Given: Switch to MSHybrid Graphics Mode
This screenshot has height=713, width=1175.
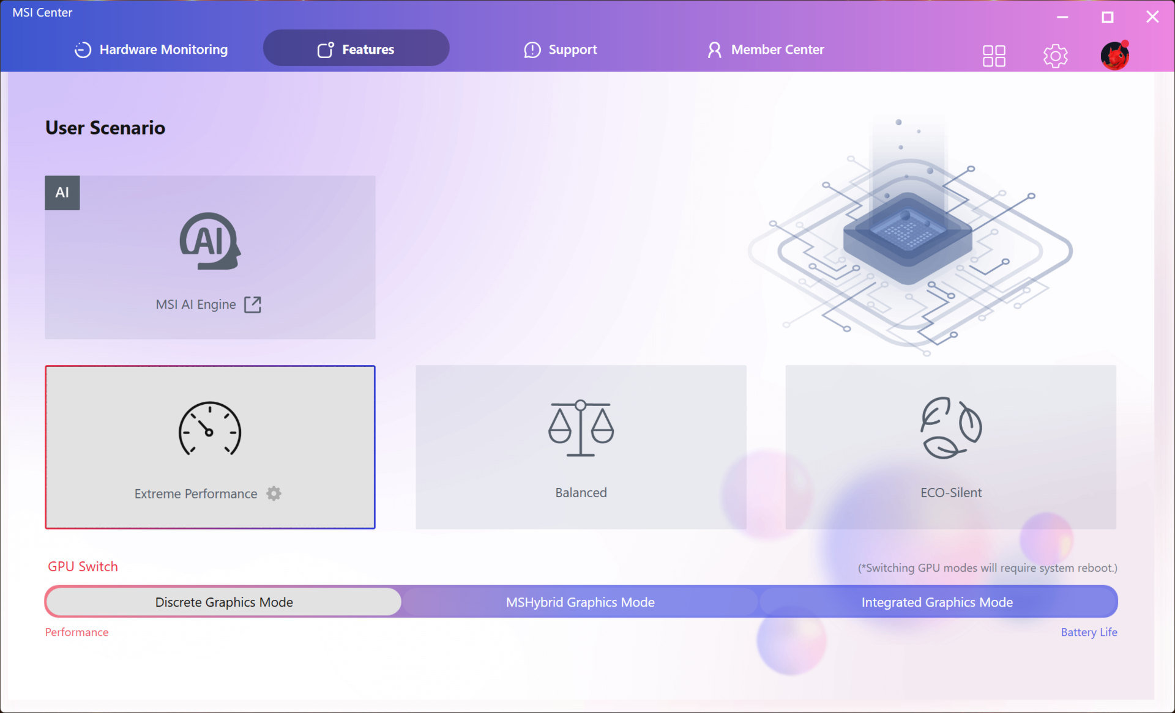Looking at the screenshot, I should pyautogui.click(x=580, y=602).
